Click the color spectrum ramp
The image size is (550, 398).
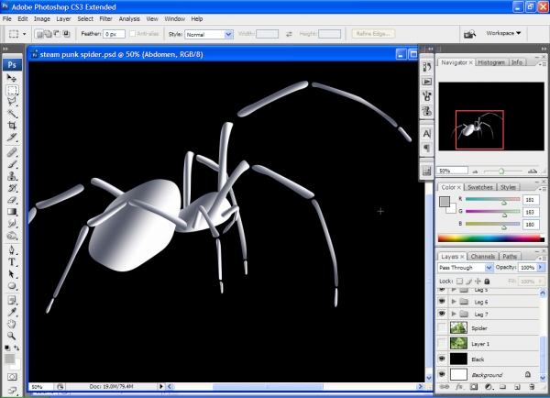(491, 238)
